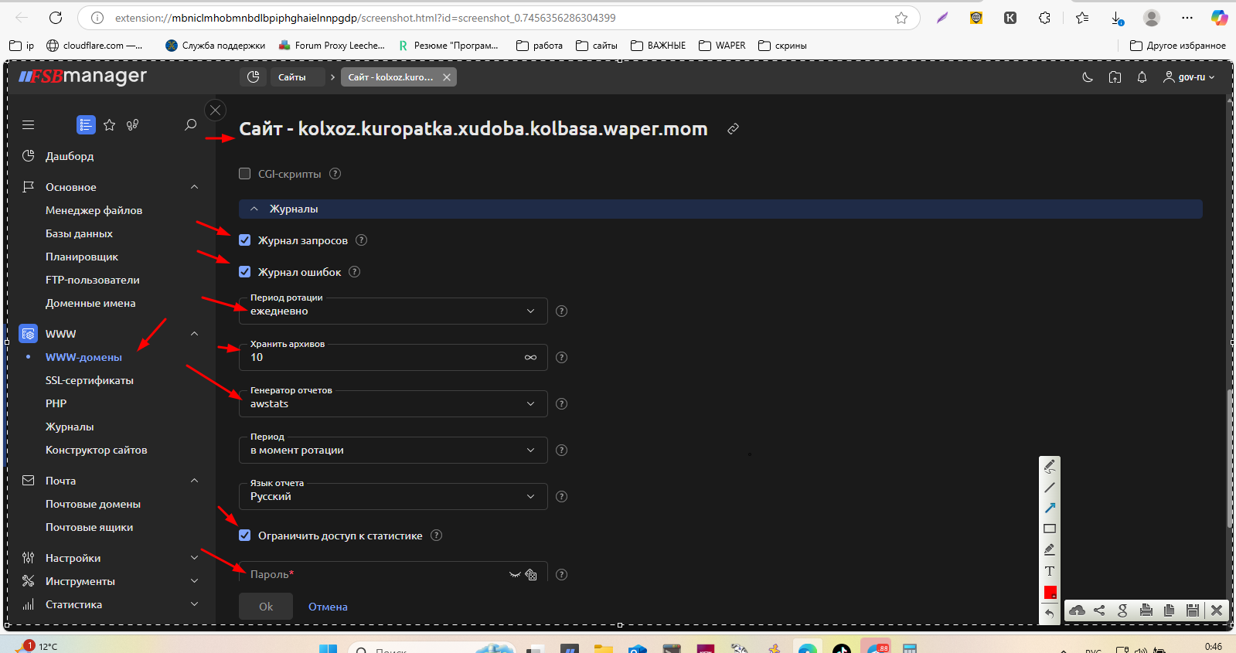The image size is (1236, 653).
Task: Select the arrow drawing tool
Action: pyautogui.click(x=1050, y=508)
